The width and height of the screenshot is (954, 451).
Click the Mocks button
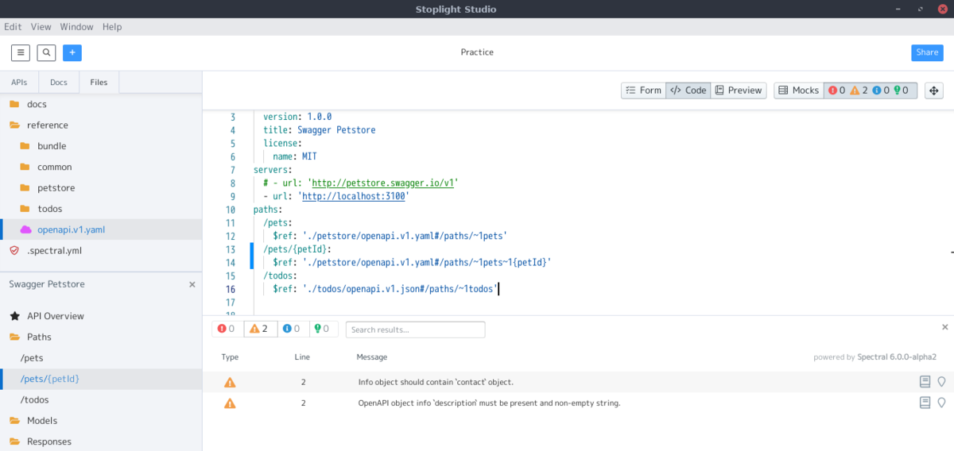[x=799, y=91]
